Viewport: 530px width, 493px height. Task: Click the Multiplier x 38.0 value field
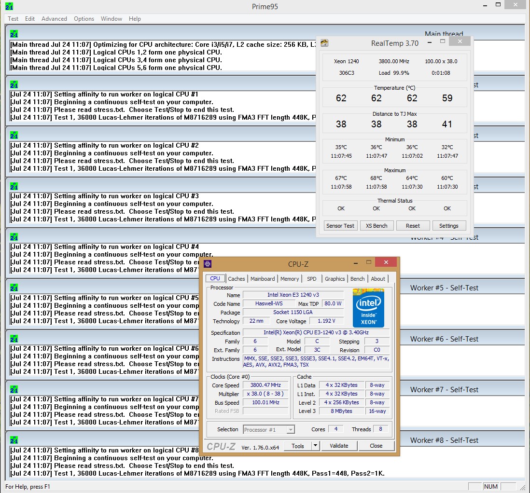coord(265,394)
